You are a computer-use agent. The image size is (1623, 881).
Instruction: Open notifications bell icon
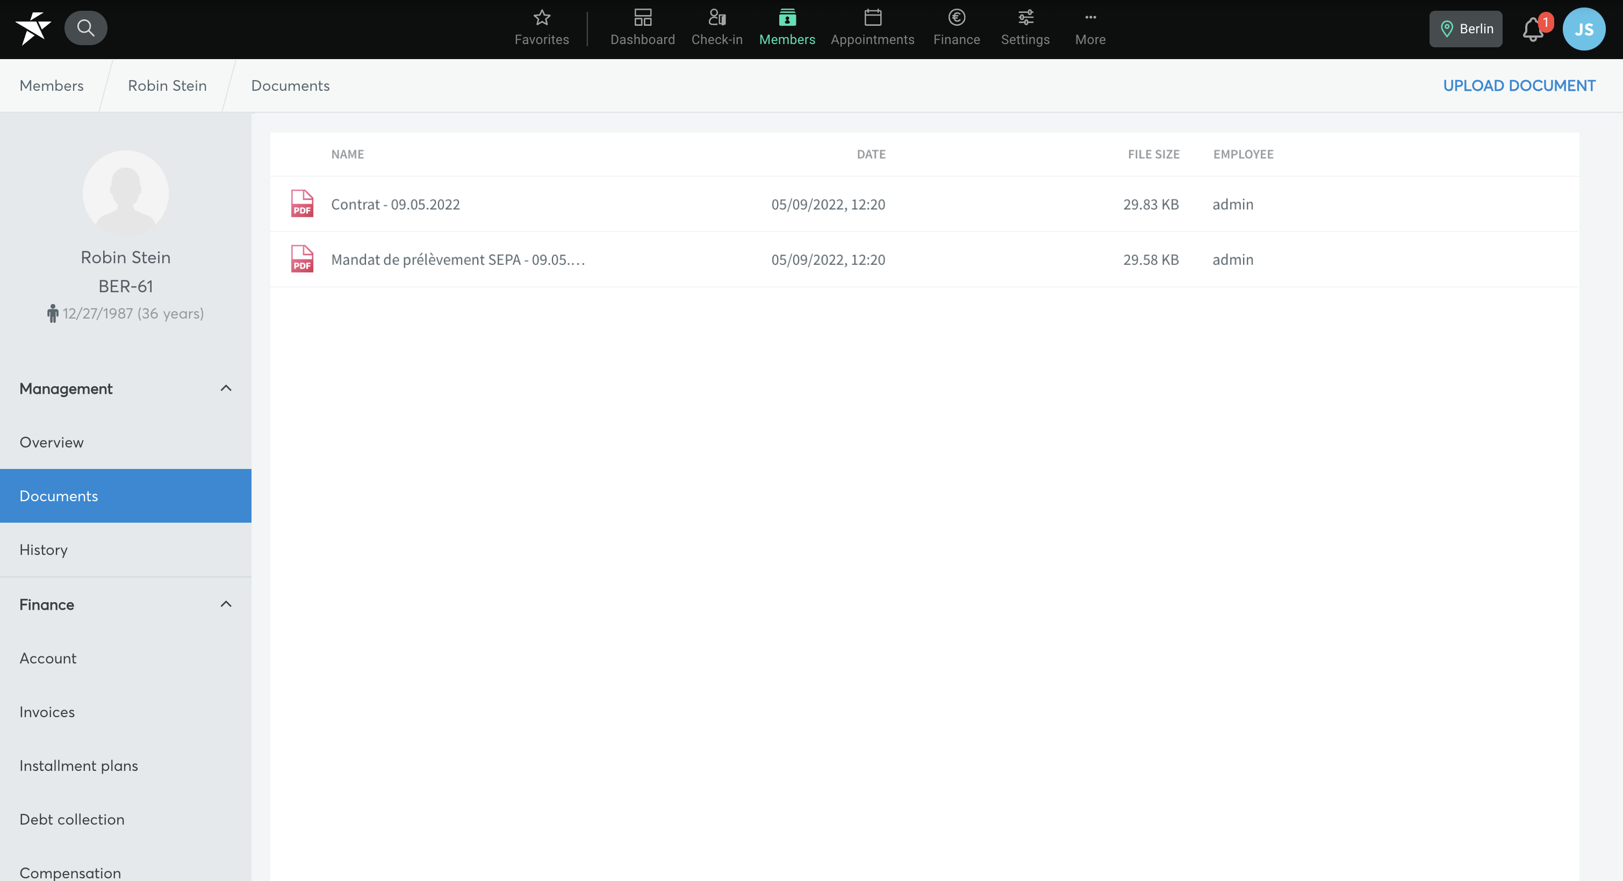pos(1534,29)
